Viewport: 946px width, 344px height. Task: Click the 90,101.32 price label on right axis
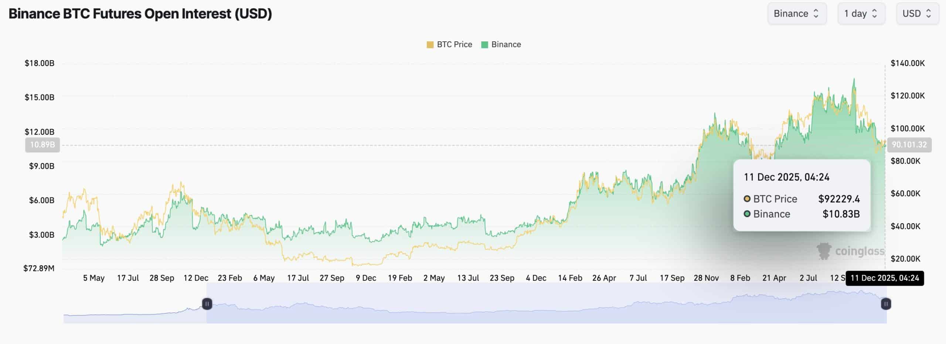(x=910, y=145)
